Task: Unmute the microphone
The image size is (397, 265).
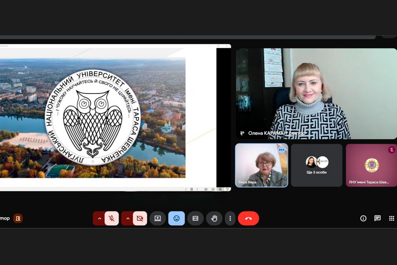Action: click(x=112, y=218)
